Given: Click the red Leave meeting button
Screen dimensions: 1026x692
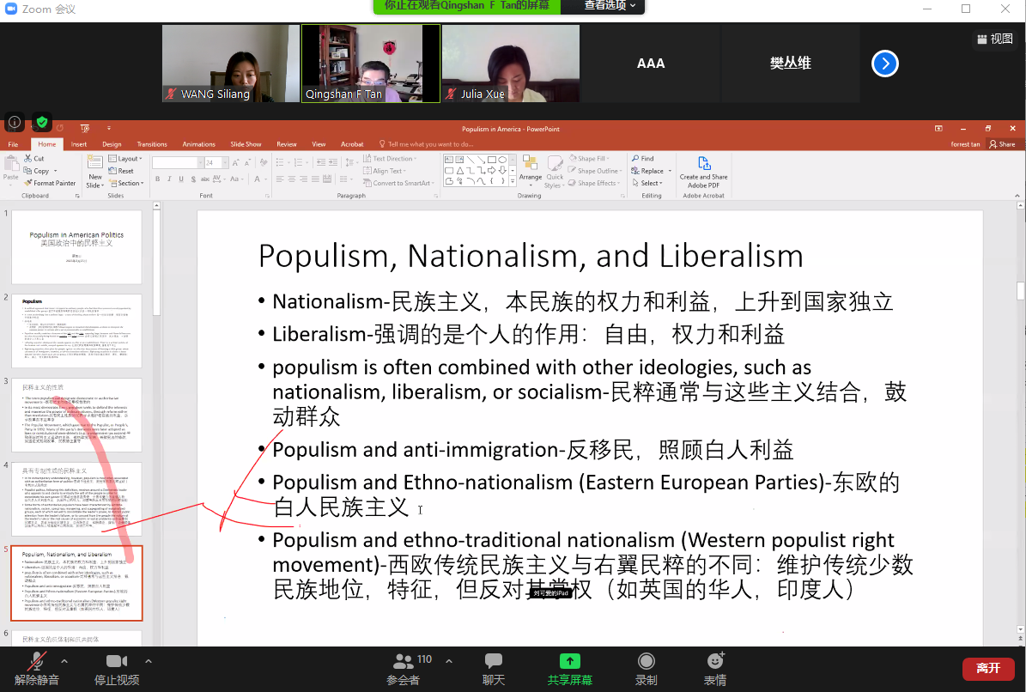Looking at the screenshot, I should pos(987,668).
